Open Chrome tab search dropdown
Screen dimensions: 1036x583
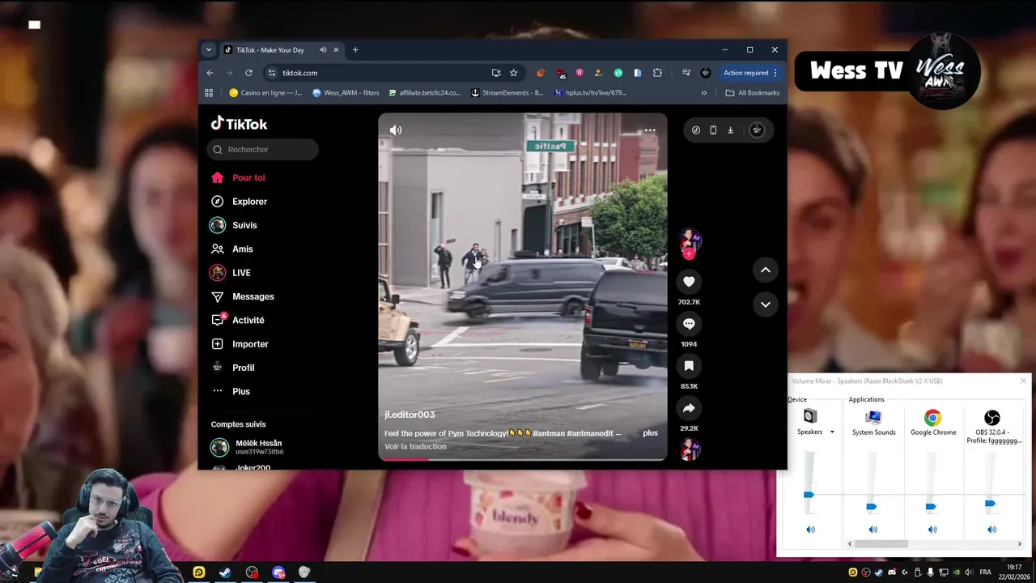(x=209, y=50)
